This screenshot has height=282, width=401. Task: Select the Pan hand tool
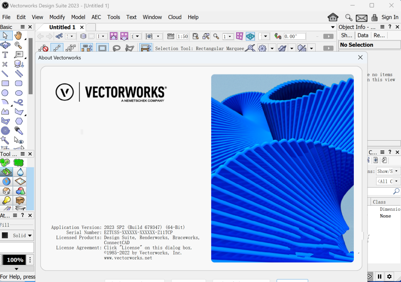click(18, 36)
